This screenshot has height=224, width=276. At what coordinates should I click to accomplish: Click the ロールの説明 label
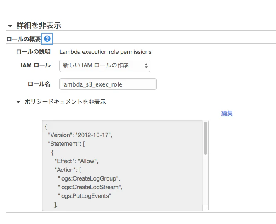[33, 52]
